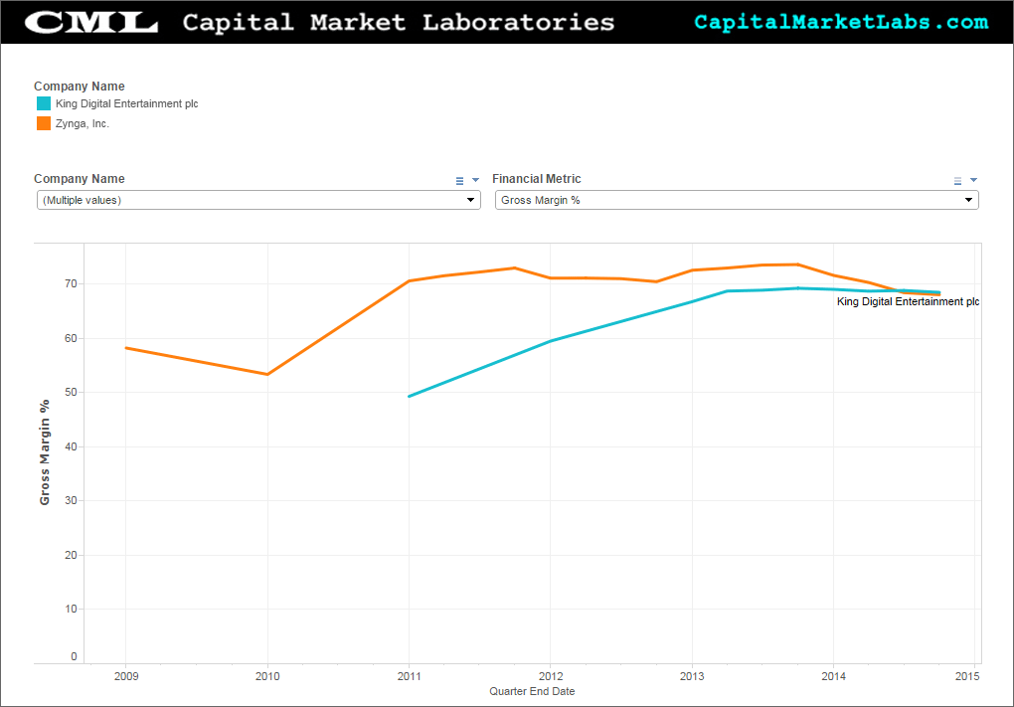The width and height of the screenshot is (1014, 707).
Task: Click the King Digital Entertainment plc line label in chart
Action: pos(908,301)
